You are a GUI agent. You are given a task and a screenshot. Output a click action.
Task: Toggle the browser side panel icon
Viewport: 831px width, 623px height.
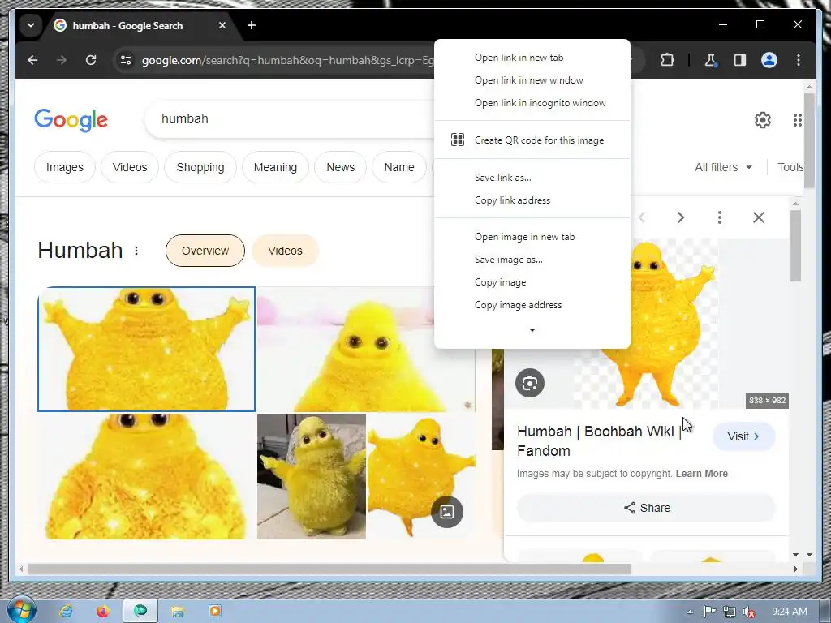pos(740,60)
